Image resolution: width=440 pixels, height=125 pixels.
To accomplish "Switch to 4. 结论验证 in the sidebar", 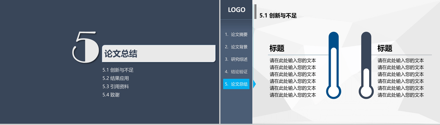I will [236, 72].
